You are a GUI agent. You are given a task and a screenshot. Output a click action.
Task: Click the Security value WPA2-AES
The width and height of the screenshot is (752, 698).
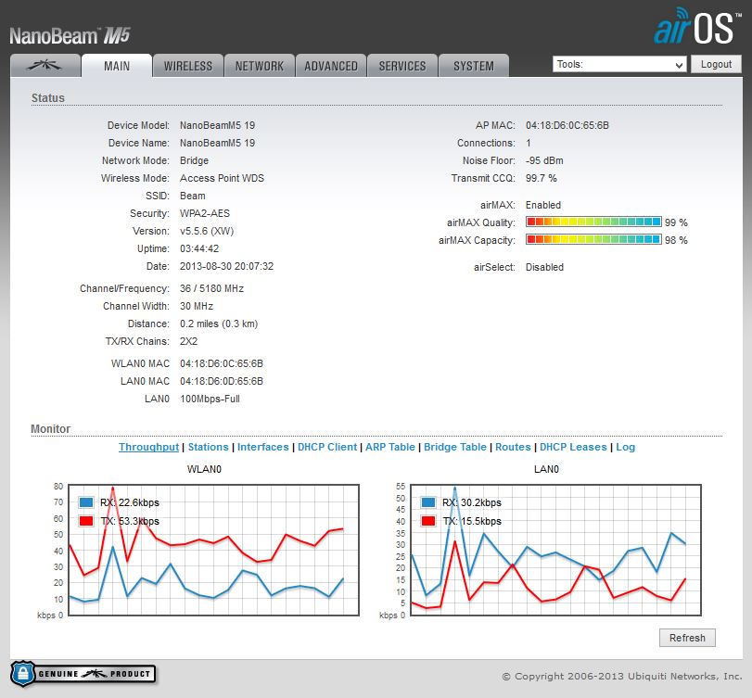click(205, 213)
